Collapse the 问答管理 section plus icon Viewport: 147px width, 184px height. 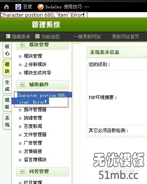point(22,171)
